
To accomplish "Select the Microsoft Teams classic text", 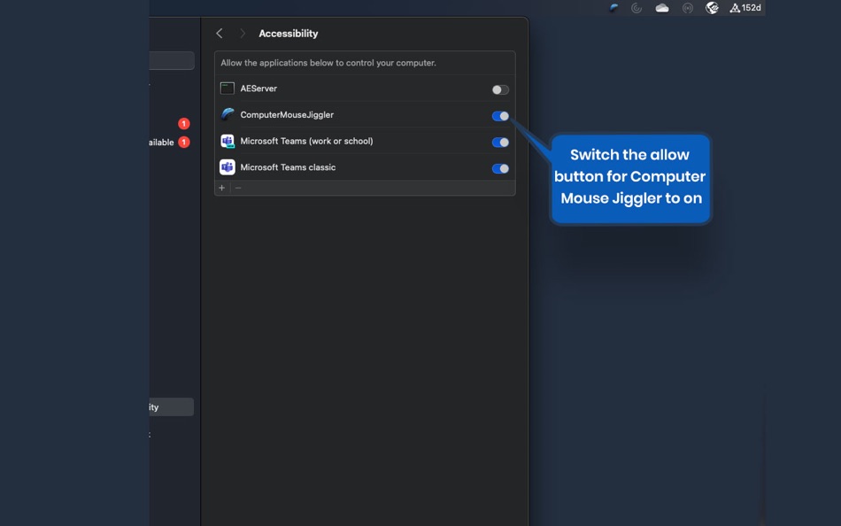I will [288, 167].
